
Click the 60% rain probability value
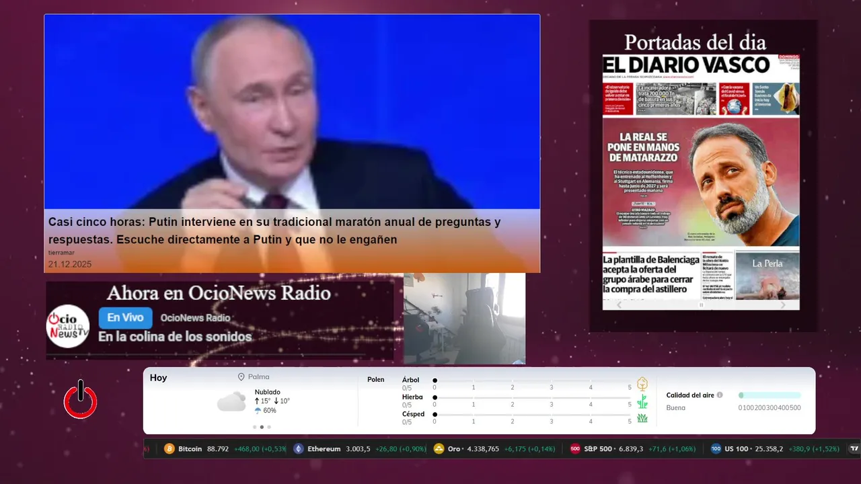pos(270,410)
